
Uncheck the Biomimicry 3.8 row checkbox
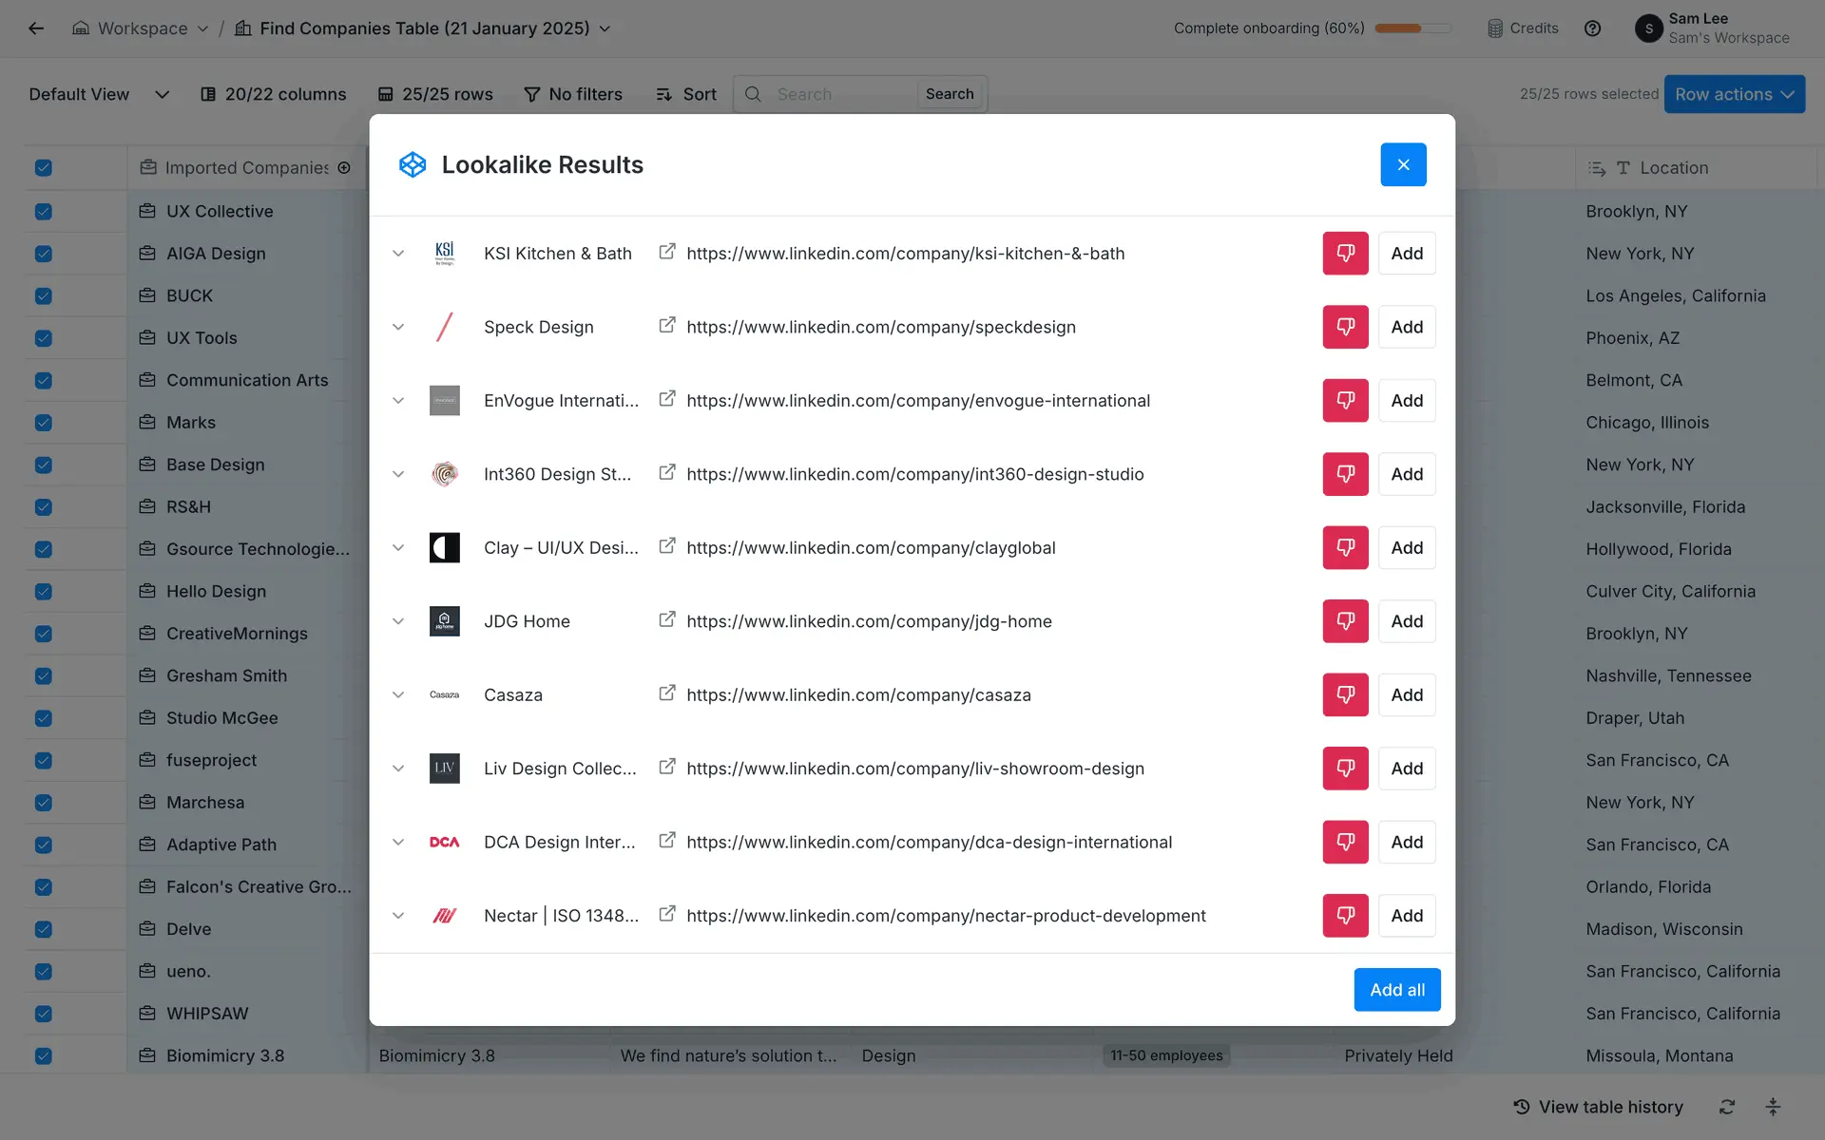[x=44, y=1055]
